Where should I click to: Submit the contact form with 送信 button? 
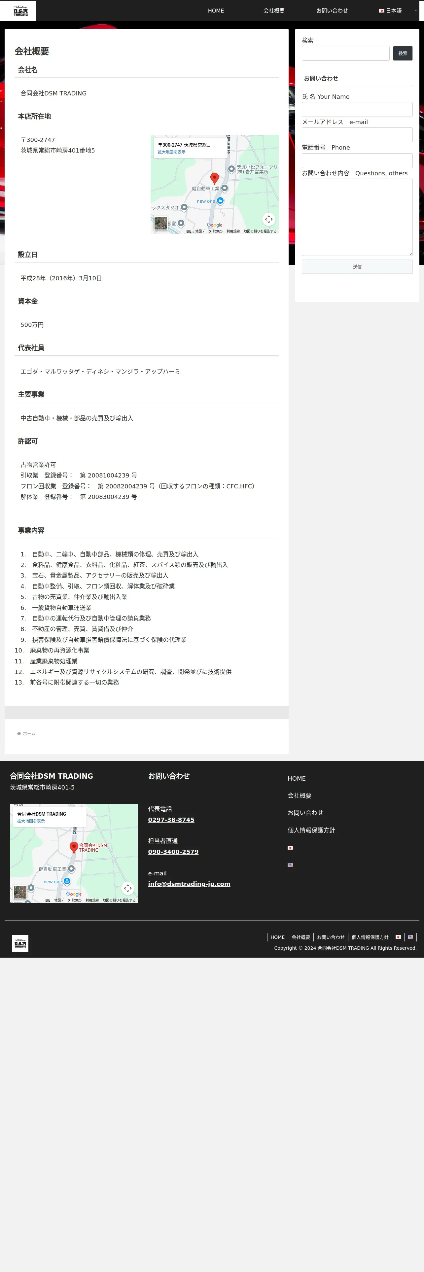[357, 266]
